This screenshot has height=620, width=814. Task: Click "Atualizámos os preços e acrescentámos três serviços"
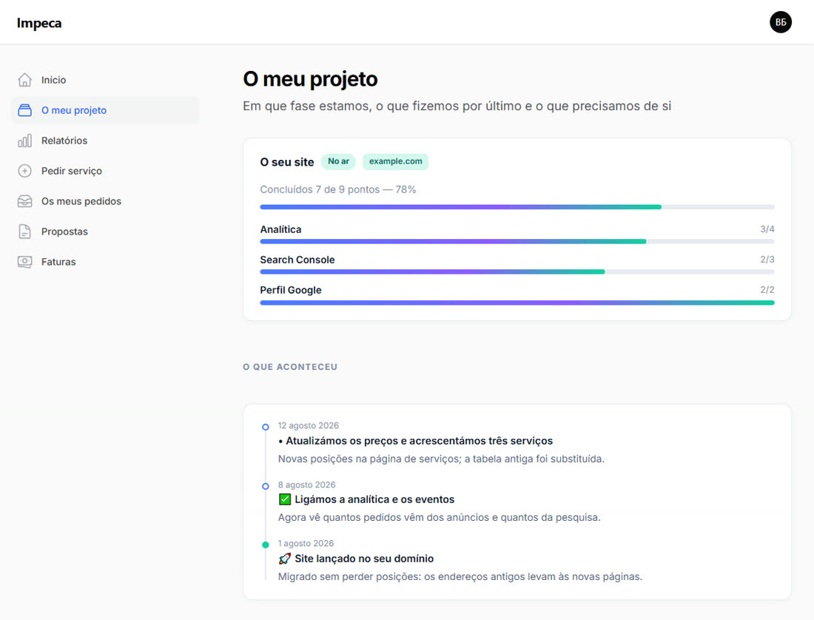point(419,441)
